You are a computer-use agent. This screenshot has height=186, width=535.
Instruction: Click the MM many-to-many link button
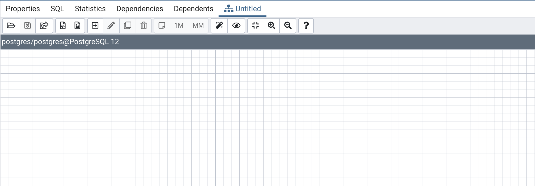click(x=198, y=26)
